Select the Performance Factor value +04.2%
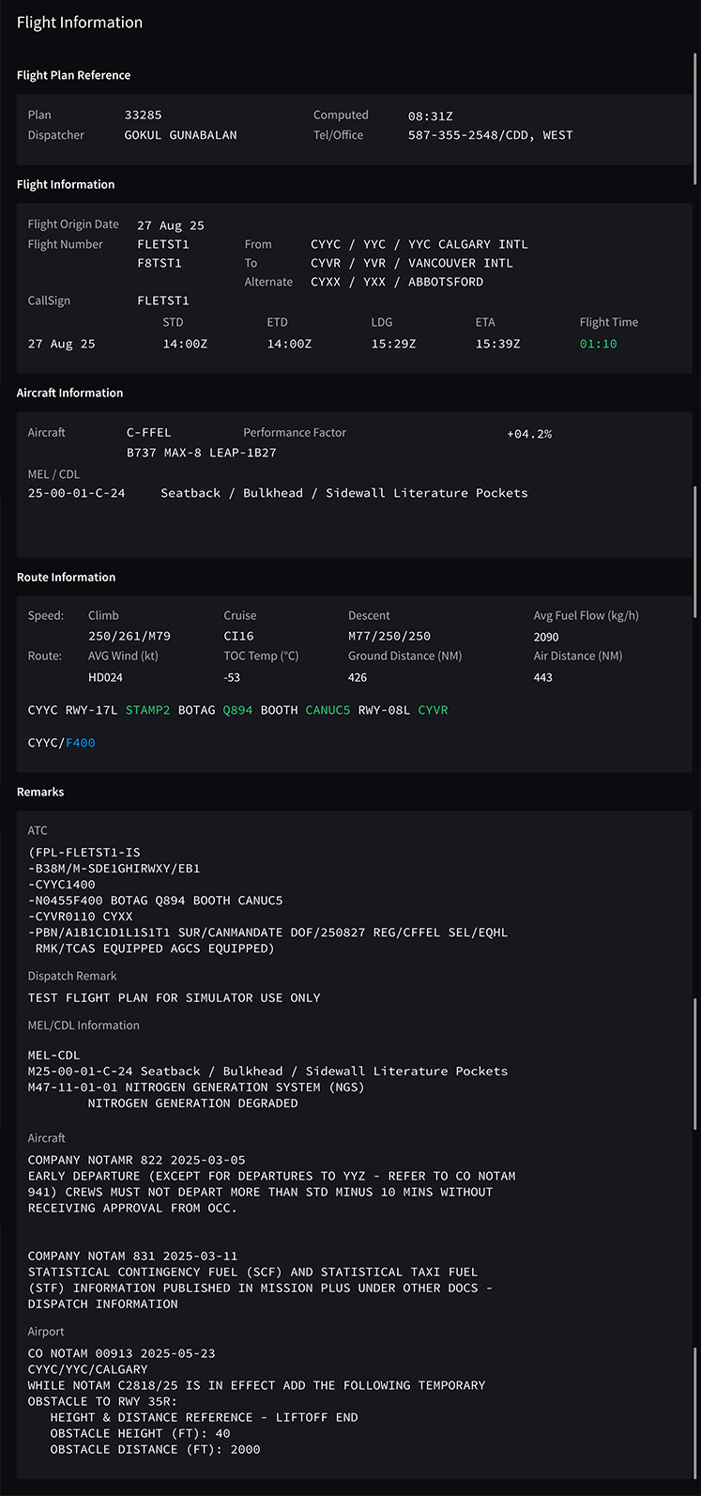Image resolution: width=701 pixels, height=1496 pixels. (529, 434)
